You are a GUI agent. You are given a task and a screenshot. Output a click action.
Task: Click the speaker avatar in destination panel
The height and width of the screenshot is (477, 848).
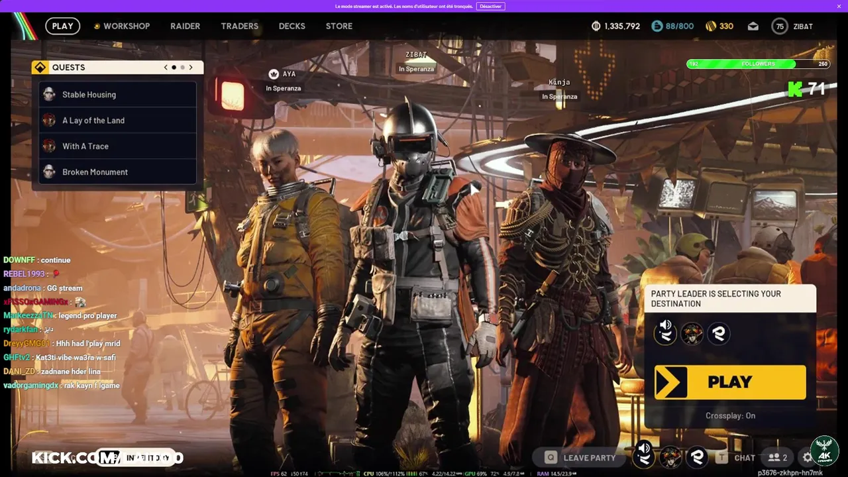pos(665,333)
